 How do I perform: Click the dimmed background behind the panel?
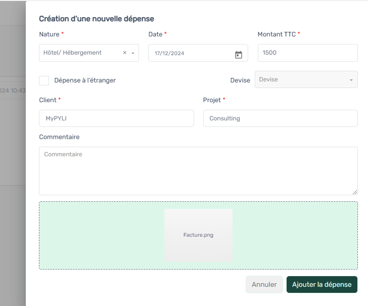pos(13,153)
